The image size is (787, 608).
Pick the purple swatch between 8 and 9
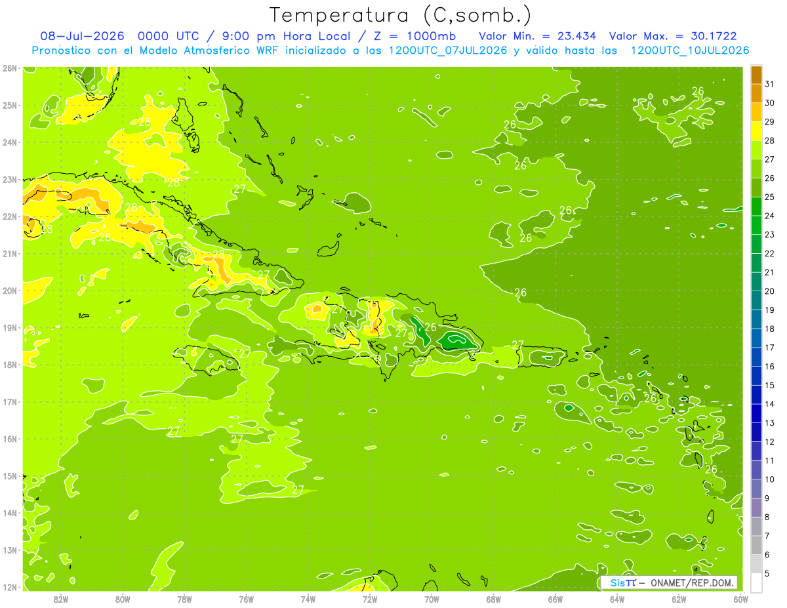[x=756, y=508]
